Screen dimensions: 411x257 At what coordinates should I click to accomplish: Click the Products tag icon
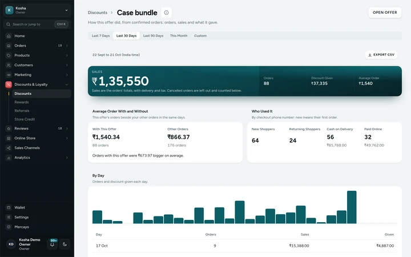pos(9,55)
